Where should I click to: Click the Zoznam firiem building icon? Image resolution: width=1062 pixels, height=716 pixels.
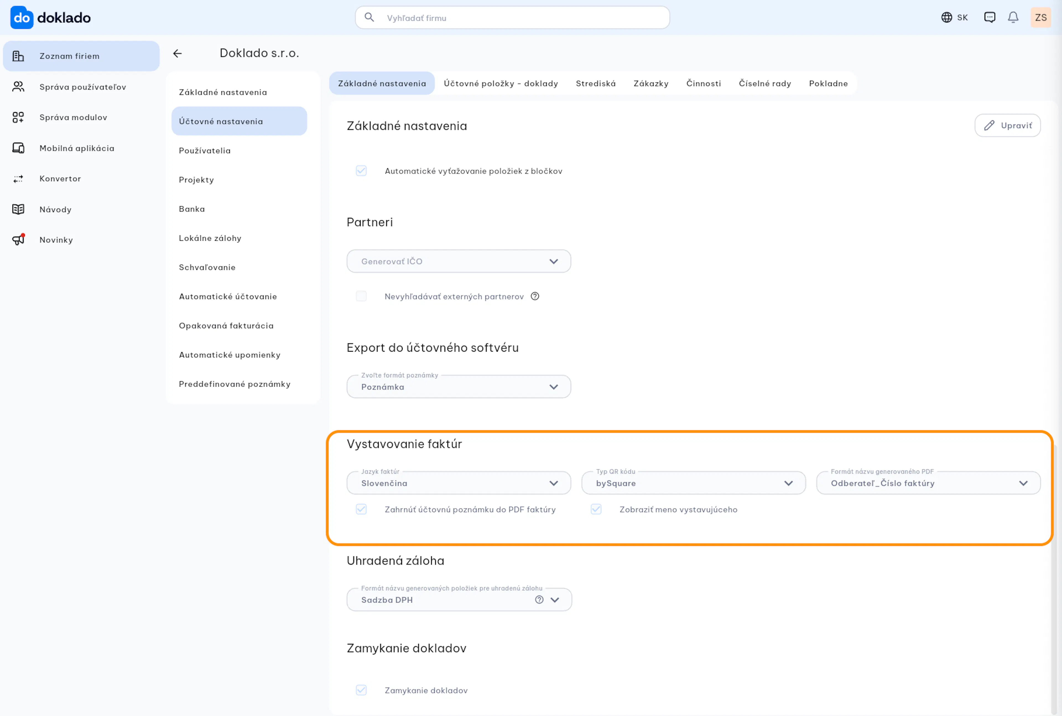[x=18, y=56]
